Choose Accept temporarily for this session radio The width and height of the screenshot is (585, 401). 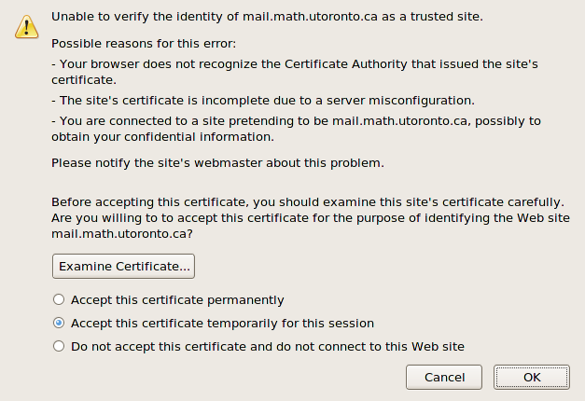pos(59,323)
